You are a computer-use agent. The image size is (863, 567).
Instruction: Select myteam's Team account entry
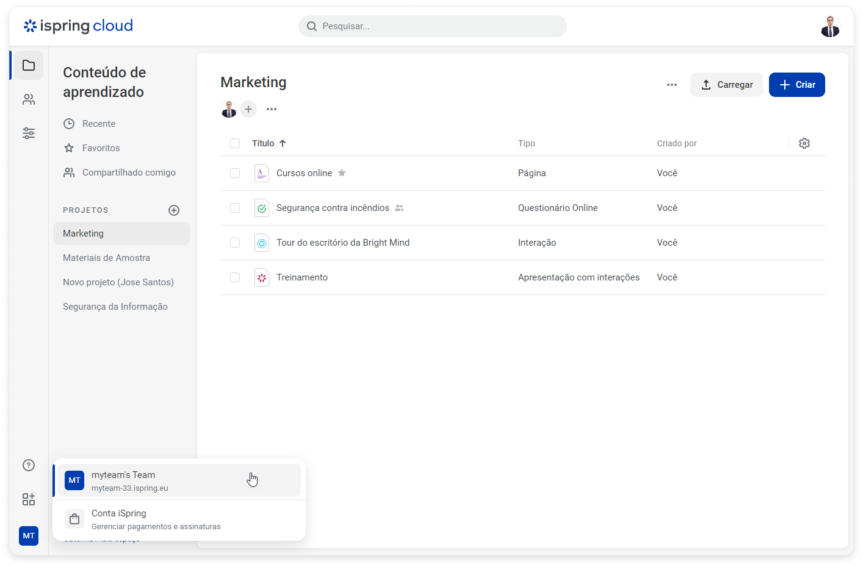(177, 480)
